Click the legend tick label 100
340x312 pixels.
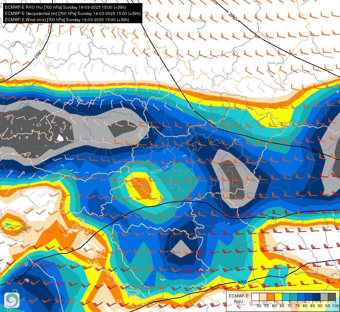click(x=336, y=306)
